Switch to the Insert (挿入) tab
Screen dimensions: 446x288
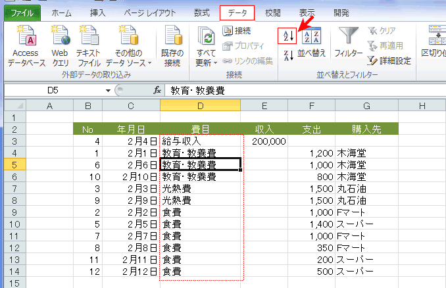coord(97,13)
